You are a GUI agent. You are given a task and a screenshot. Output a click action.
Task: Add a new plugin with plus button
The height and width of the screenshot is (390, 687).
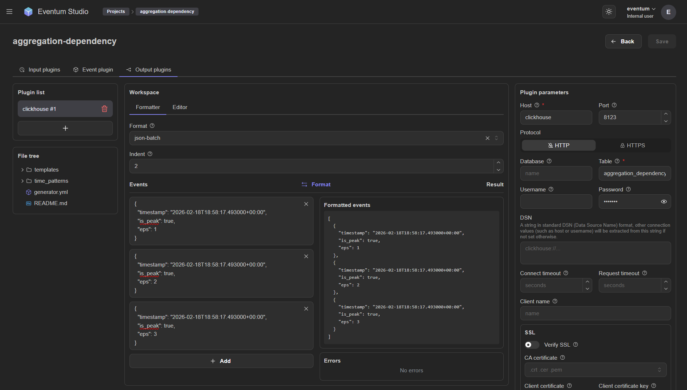click(65, 128)
